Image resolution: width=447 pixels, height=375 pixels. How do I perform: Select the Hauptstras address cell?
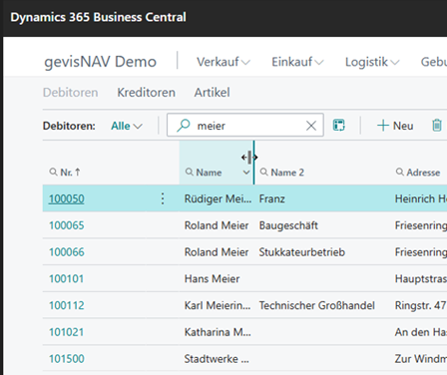click(421, 278)
